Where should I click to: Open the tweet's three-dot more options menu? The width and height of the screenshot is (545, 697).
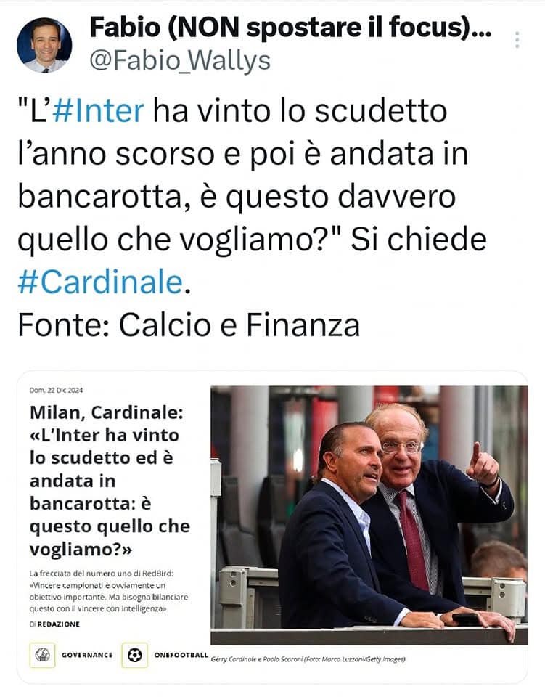pyautogui.click(x=517, y=40)
